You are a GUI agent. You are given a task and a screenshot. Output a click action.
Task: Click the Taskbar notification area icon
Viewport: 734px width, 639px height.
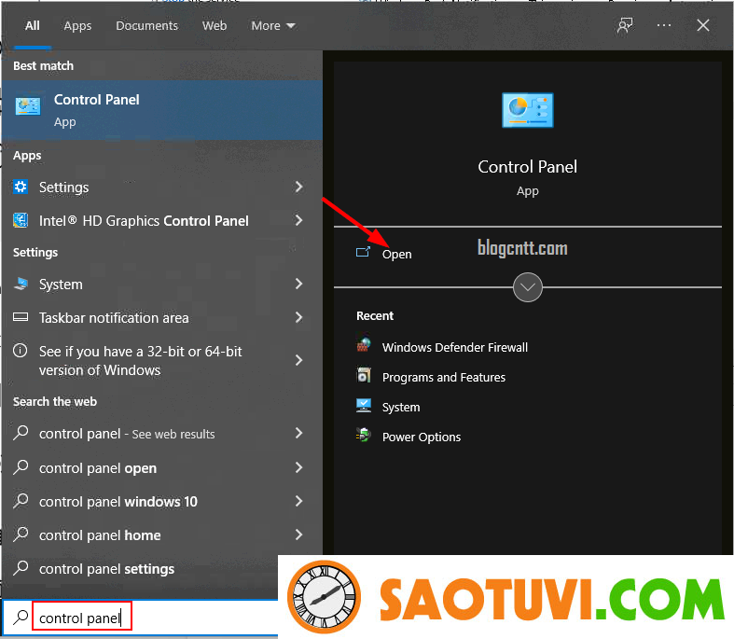click(x=21, y=317)
